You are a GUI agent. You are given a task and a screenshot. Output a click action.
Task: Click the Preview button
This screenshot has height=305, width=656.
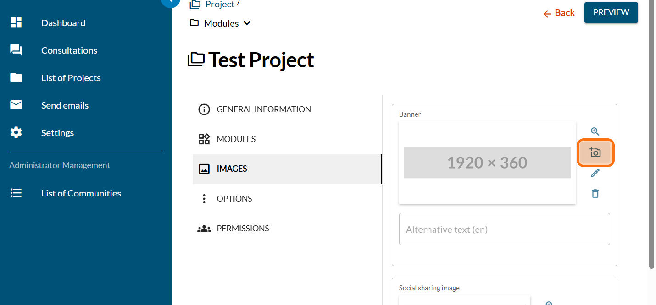tap(611, 12)
